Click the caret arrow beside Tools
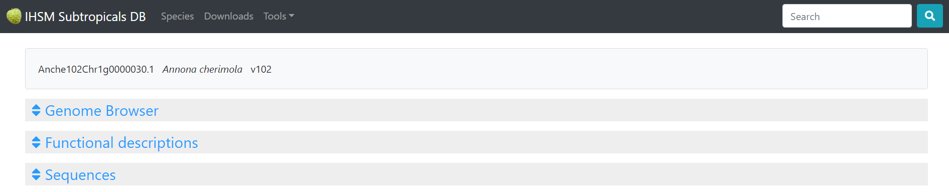 pos(292,16)
